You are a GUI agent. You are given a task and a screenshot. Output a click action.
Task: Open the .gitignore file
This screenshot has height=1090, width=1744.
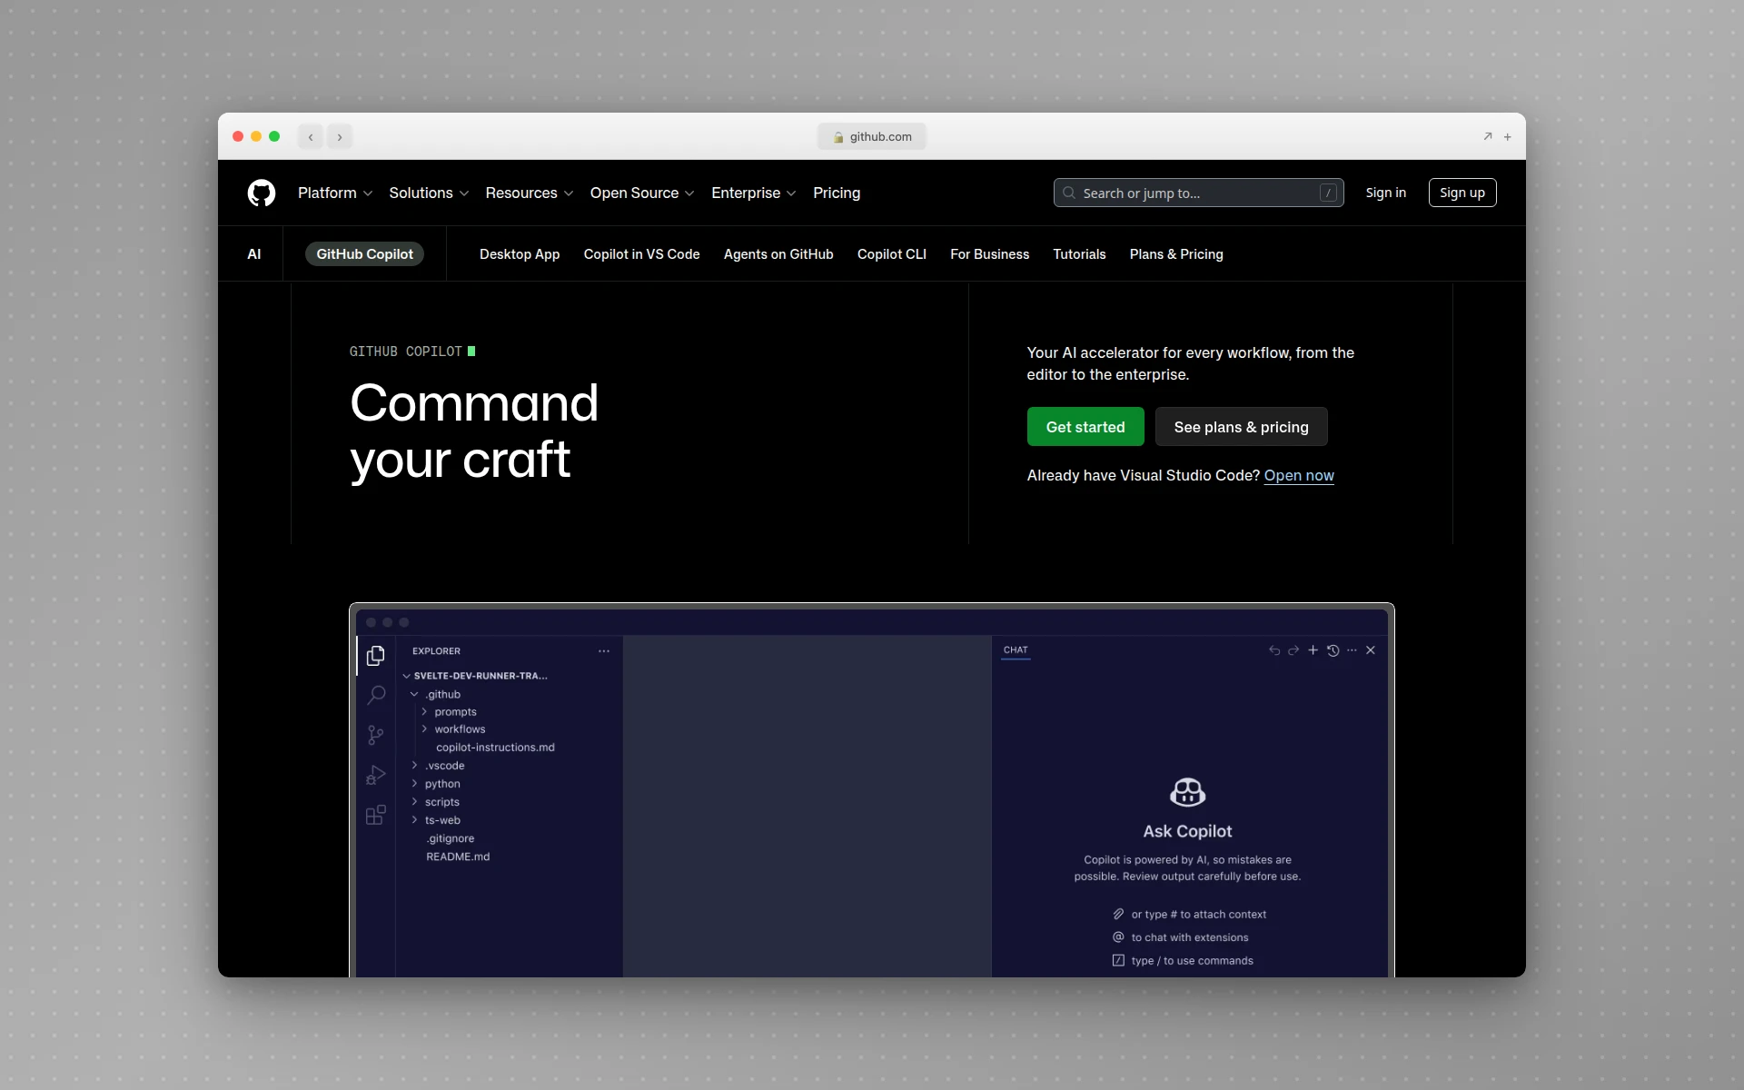pos(451,838)
